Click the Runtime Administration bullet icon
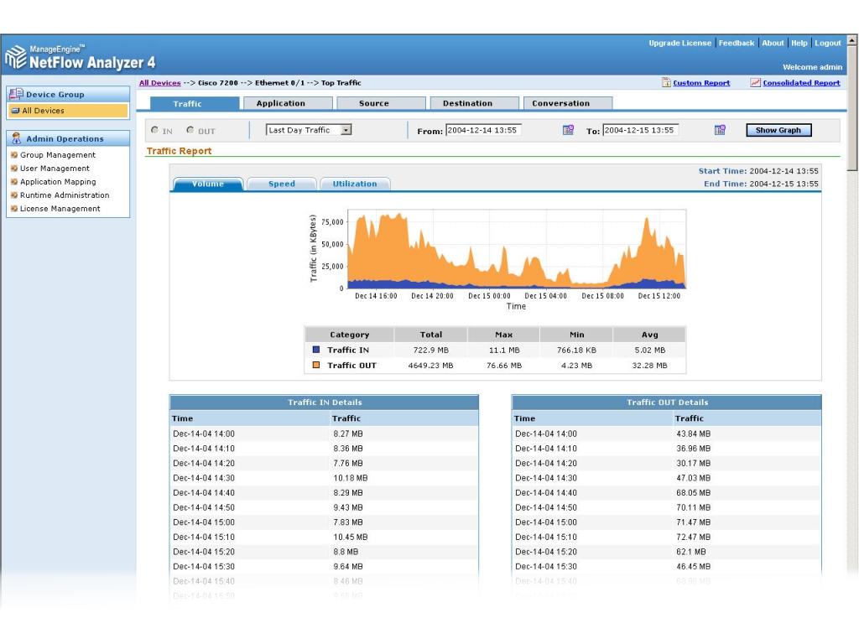The width and height of the screenshot is (859, 644). point(14,195)
